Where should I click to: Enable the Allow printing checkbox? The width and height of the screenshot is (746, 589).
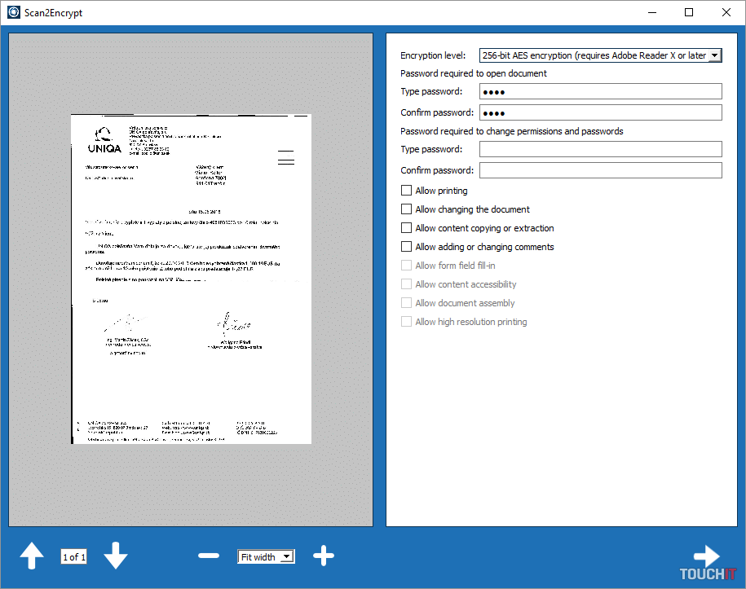407,191
